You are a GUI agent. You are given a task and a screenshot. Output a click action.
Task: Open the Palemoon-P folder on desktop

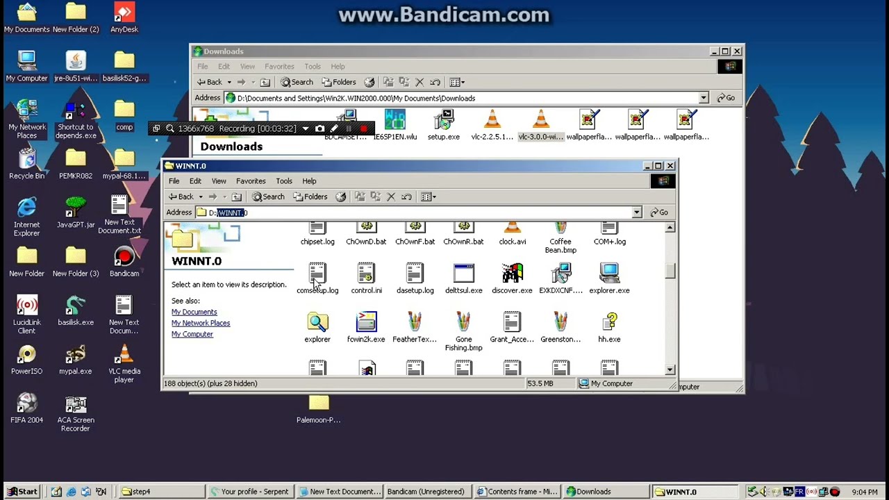pyautogui.click(x=318, y=408)
